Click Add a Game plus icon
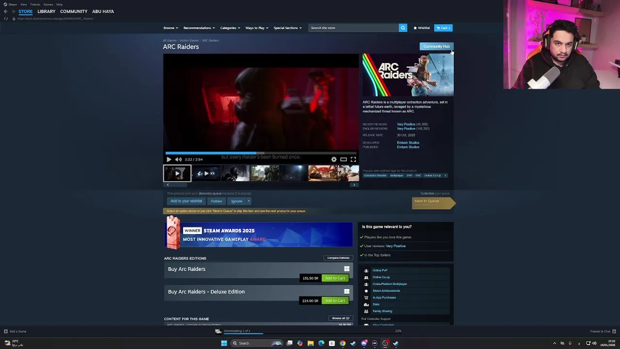620x349 pixels. [x=6, y=332]
